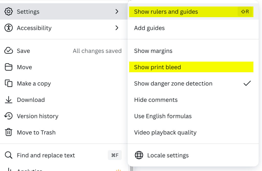Enable Show print bleed option
Image resolution: width=262 pixels, height=171 pixels.
point(157,67)
